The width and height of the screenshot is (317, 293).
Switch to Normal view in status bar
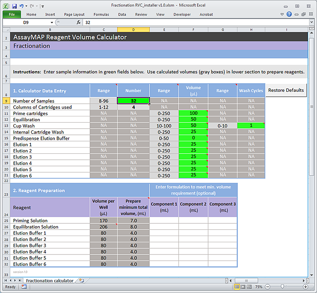coord(237,287)
